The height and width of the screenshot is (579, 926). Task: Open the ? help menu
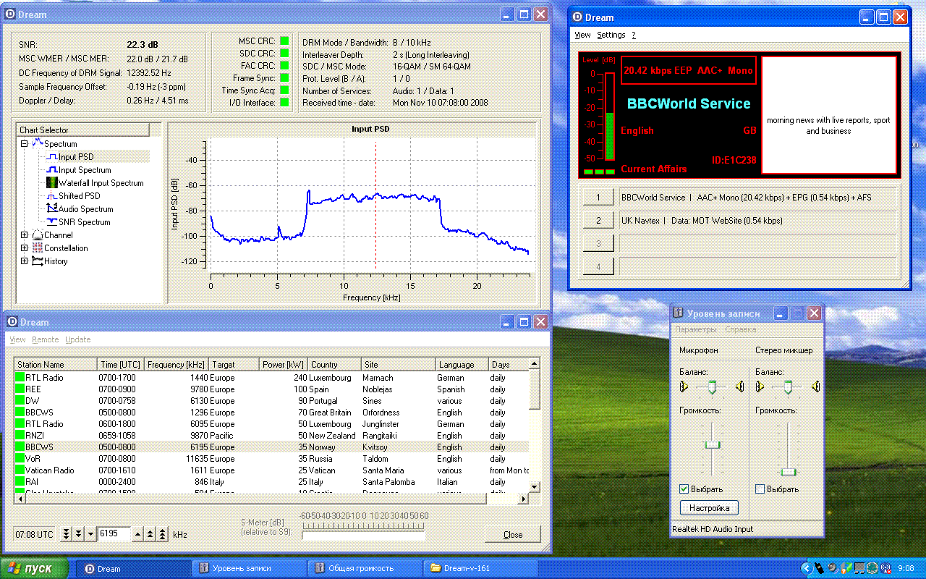634,35
